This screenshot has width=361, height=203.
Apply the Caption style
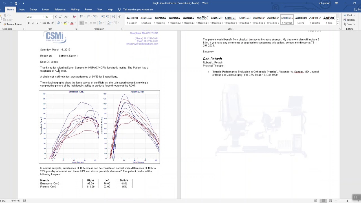pyautogui.click(x=132, y=20)
